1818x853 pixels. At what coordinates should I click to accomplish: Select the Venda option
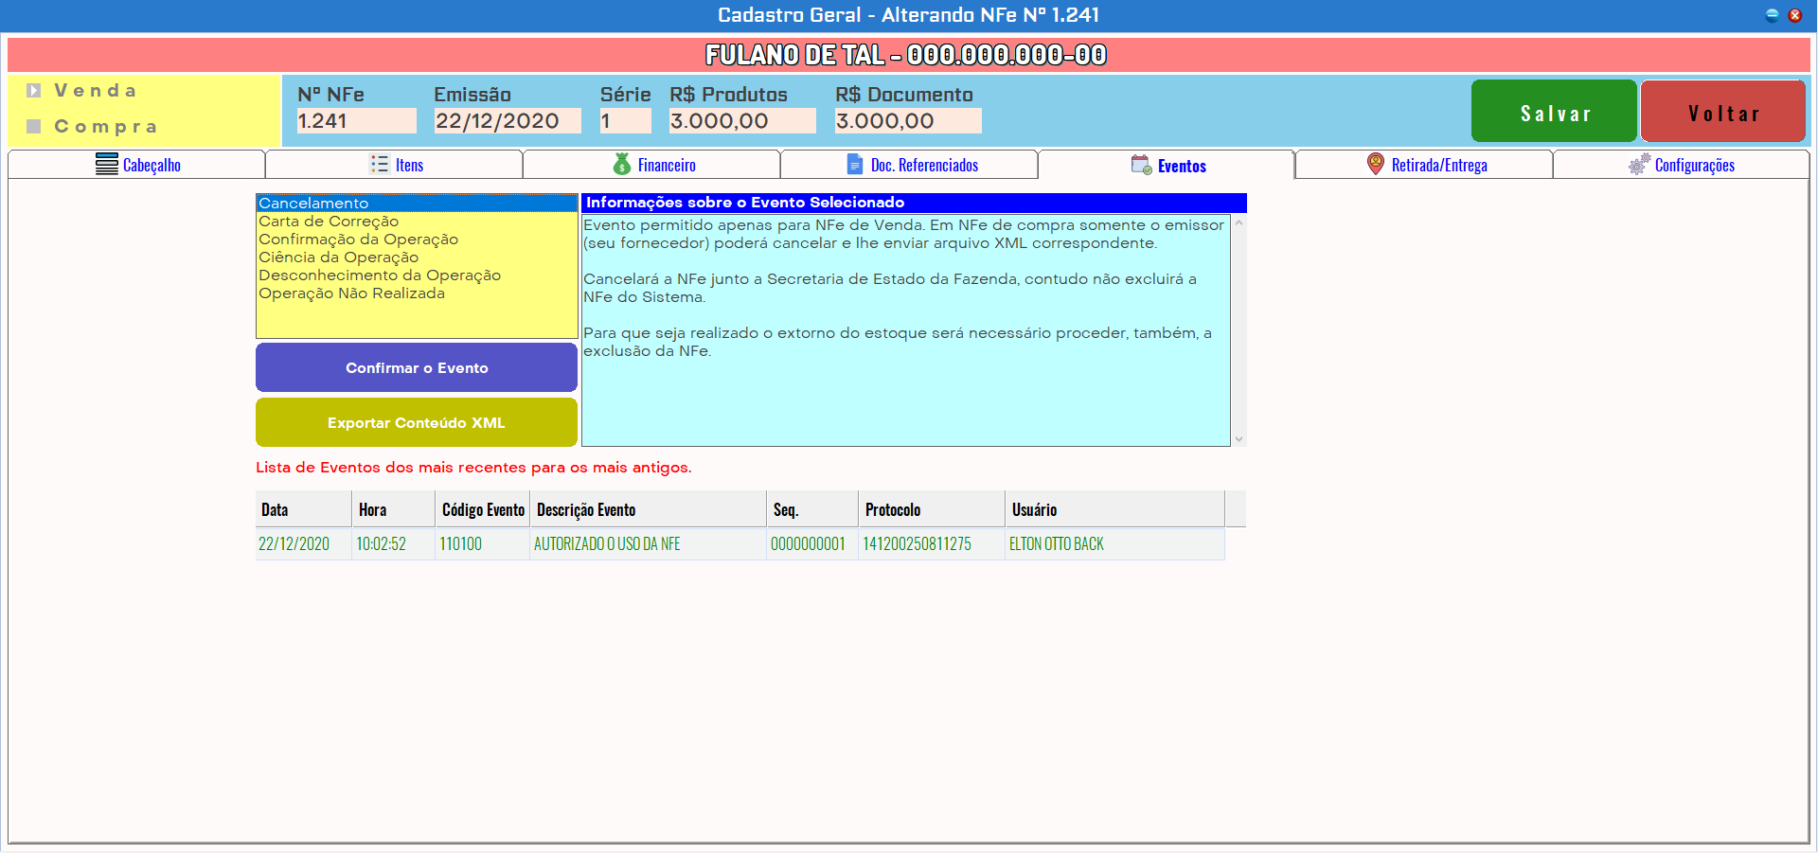click(x=34, y=91)
